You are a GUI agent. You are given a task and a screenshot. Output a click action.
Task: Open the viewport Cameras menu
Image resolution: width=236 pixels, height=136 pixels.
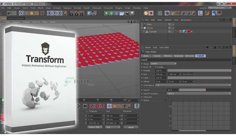coord(16,22)
